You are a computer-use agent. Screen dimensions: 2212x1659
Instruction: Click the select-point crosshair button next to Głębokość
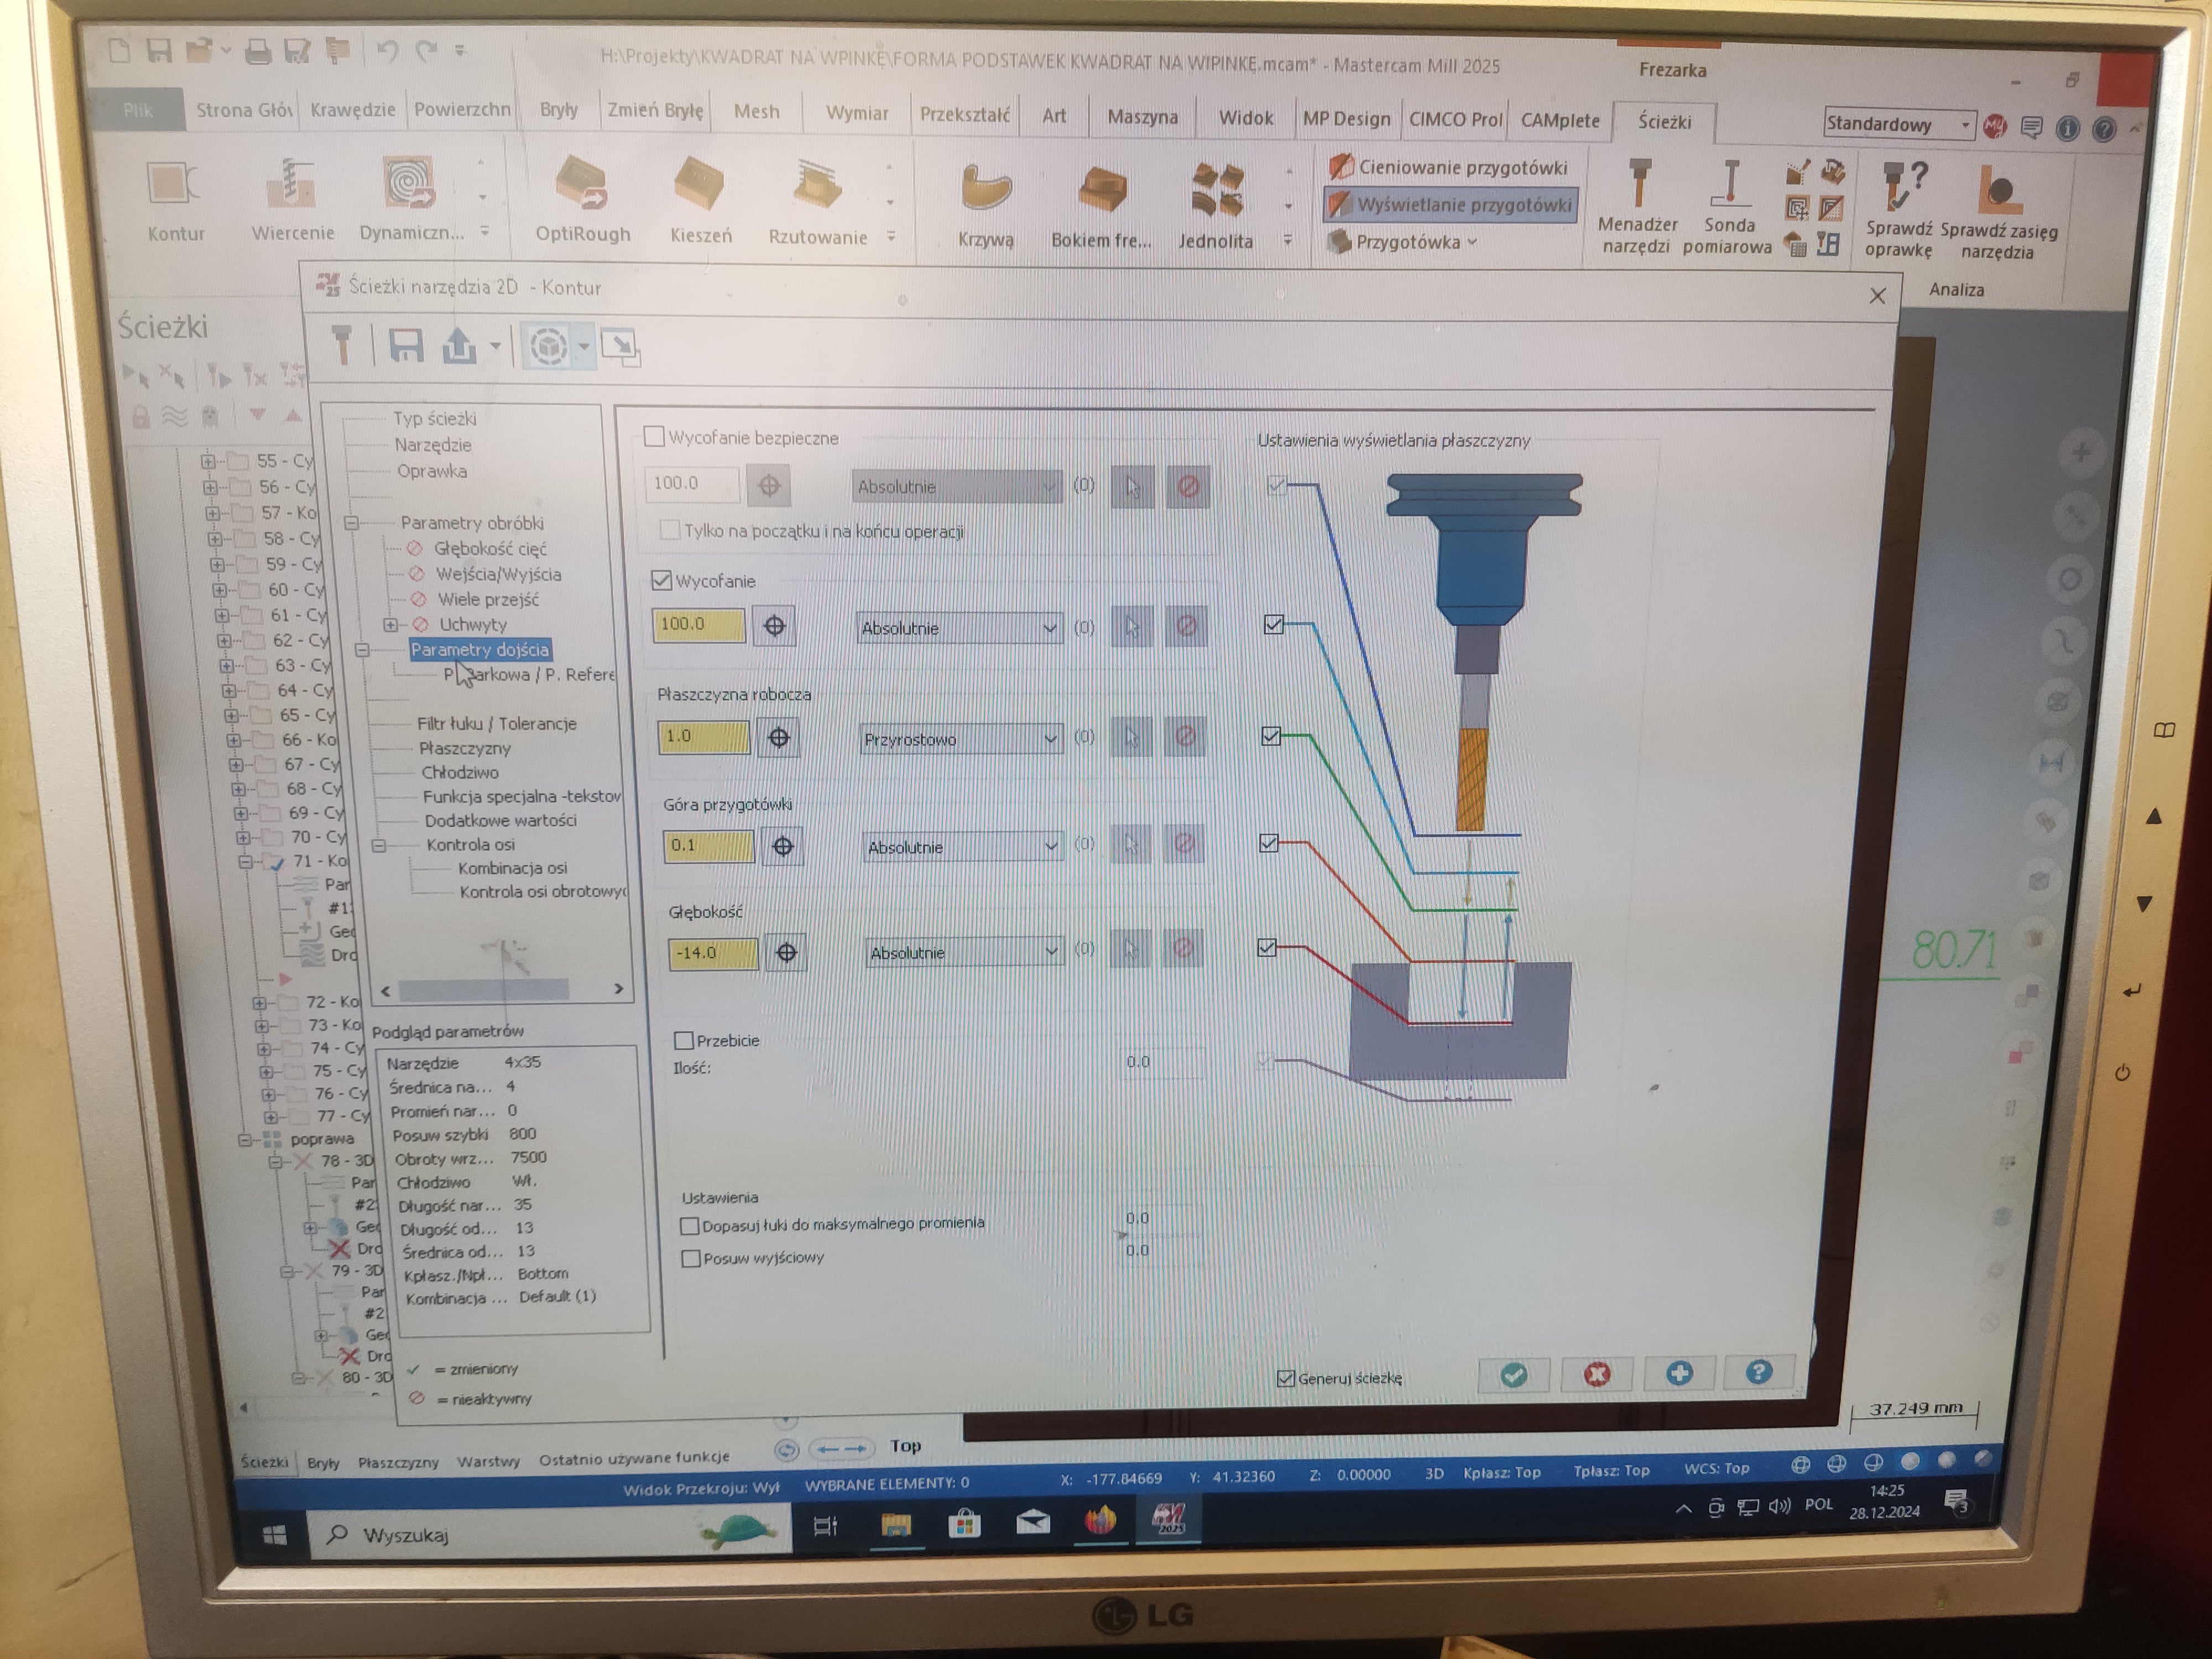pos(787,953)
